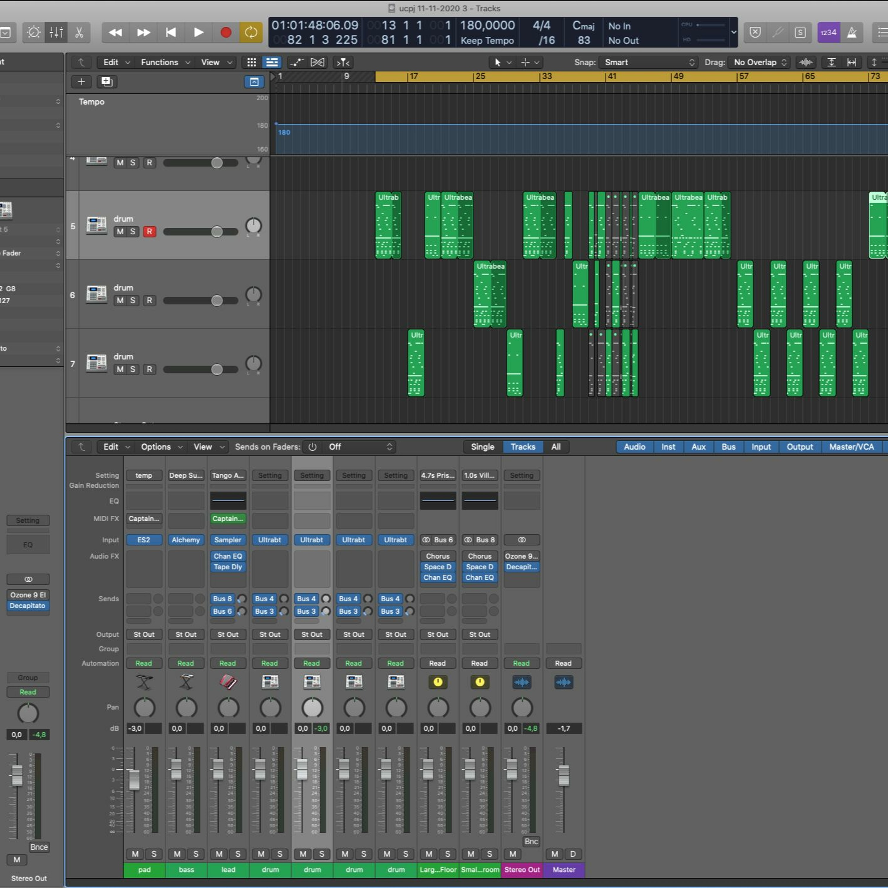This screenshot has width=888, height=888.
Task: Click the Waveform Zoom button
Action: coord(806,62)
